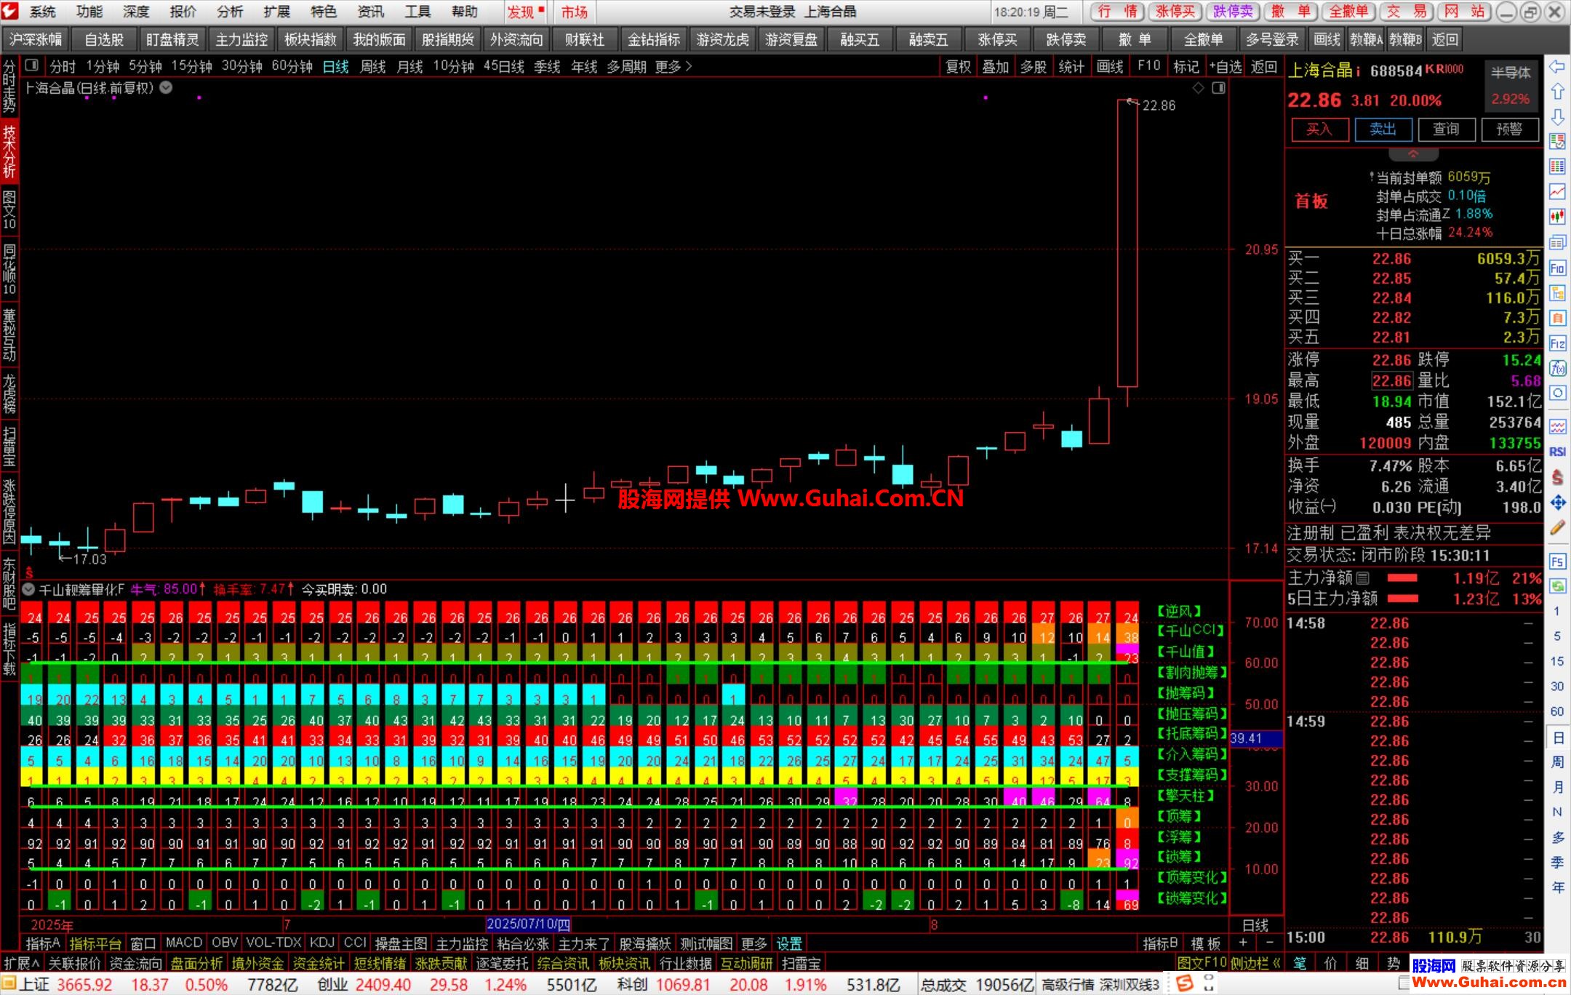Click the 【逆风】 indicator legend label

1178,611
